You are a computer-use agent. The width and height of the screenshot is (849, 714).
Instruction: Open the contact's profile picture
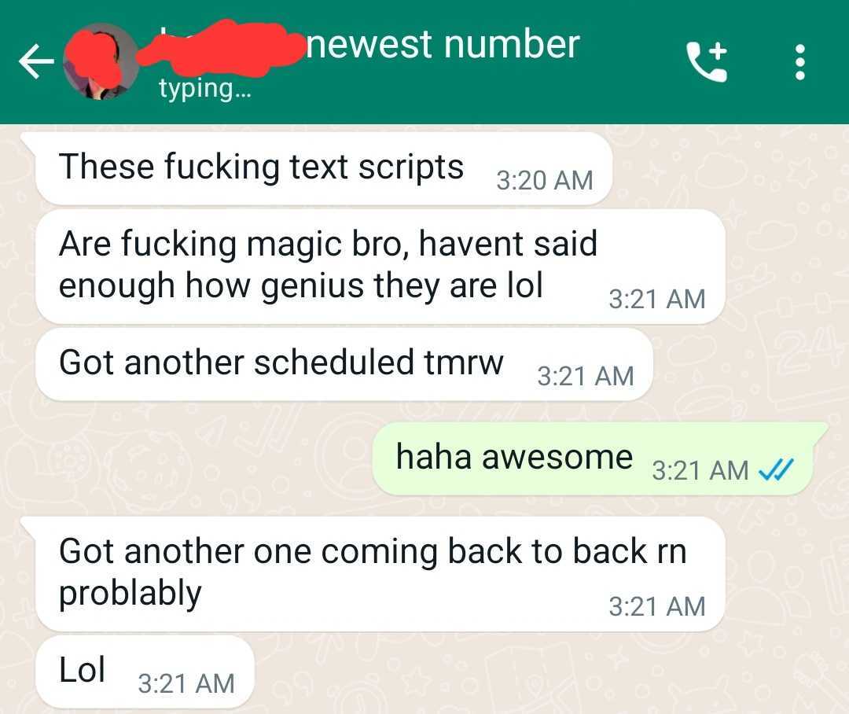pyautogui.click(x=101, y=62)
